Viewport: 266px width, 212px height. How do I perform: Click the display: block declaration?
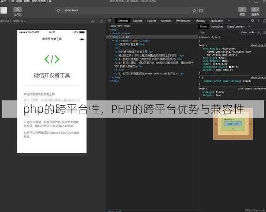tap(214, 92)
